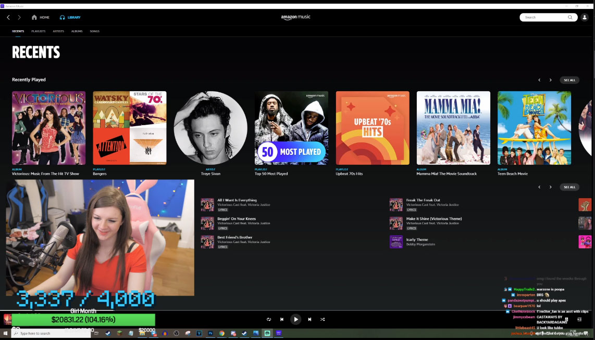Select the Recents sub-tab
595x340 pixels.
(x=18, y=31)
